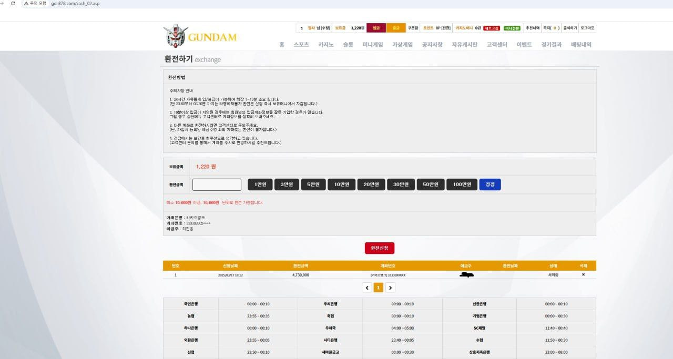This screenshot has height=359, width=673.
Task: Click the Gundam logo in the header
Action: tap(200, 37)
